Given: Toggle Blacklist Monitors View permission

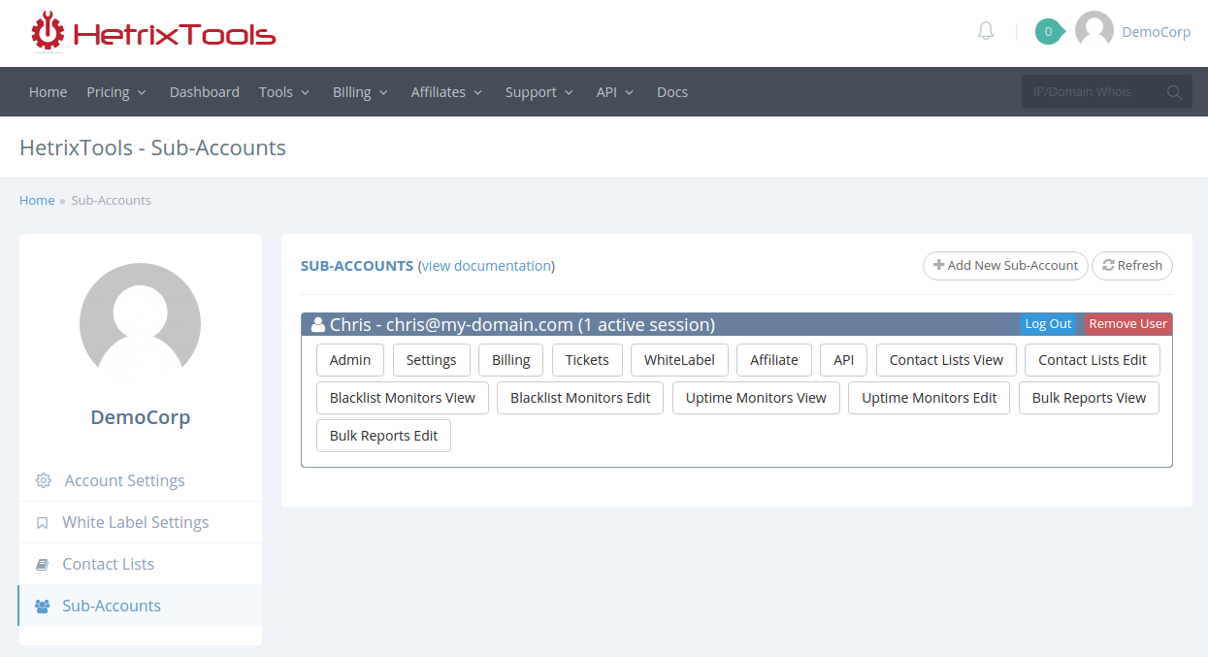Looking at the screenshot, I should 403,397.
